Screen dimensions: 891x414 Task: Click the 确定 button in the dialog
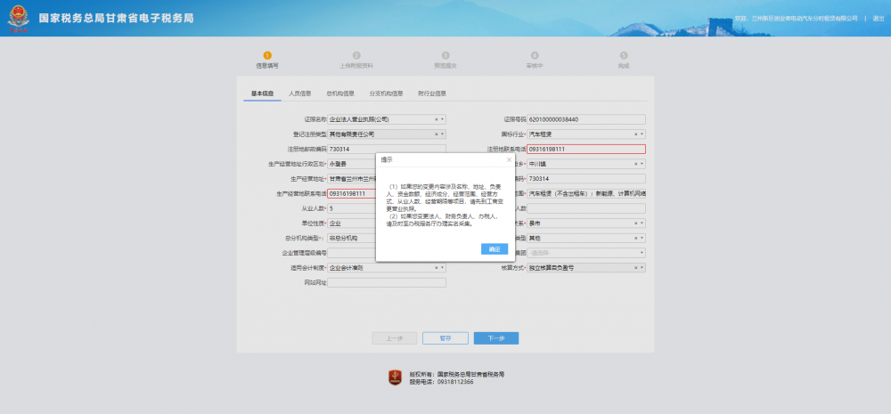[x=494, y=249]
